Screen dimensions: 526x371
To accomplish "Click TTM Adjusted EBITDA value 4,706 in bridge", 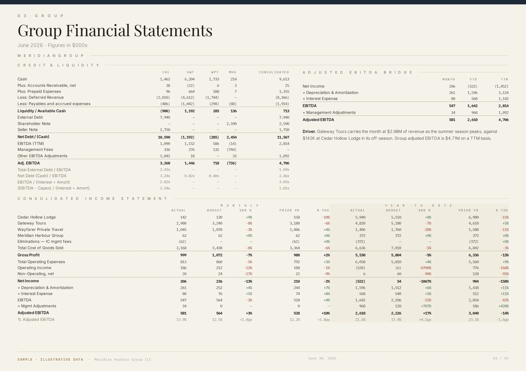I will click(x=503, y=120).
